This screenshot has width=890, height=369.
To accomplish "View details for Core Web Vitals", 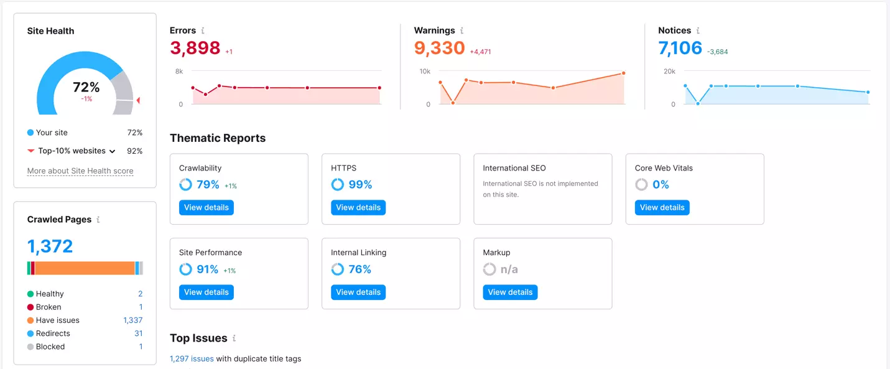I will pos(662,207).
